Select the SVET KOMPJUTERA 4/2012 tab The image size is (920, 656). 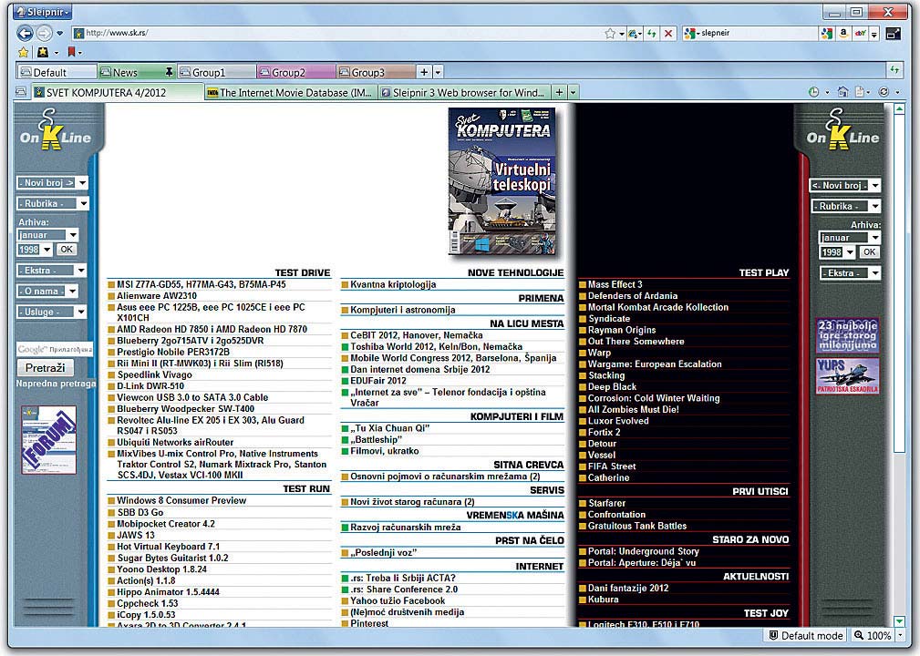[x=116, y=92]
